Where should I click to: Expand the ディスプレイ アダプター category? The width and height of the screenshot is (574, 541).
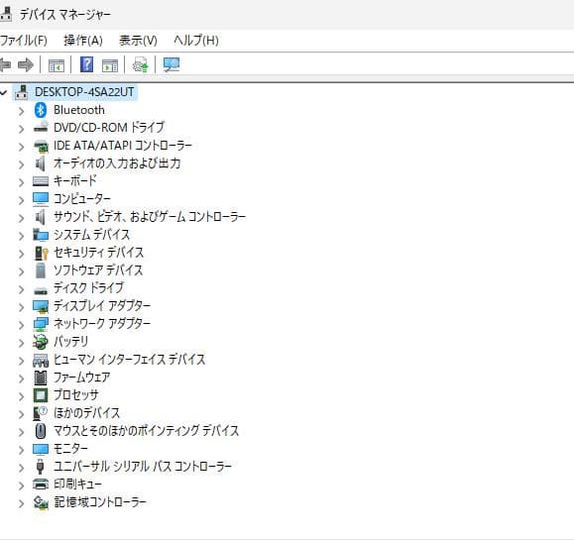pos(21,306)
